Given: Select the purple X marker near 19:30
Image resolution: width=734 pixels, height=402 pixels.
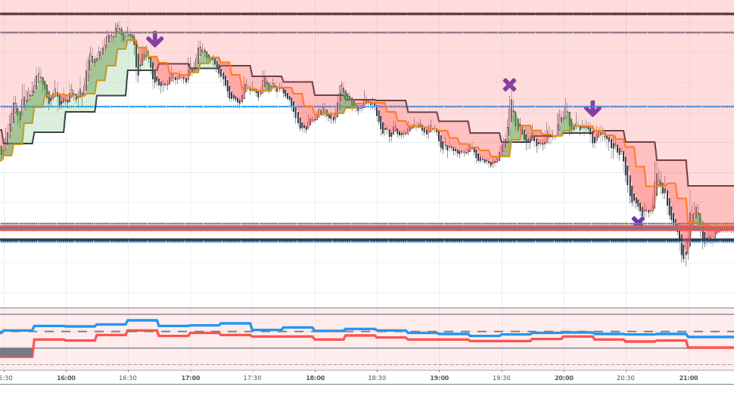Looking at the screenshot, I should (x=509, y=85).
